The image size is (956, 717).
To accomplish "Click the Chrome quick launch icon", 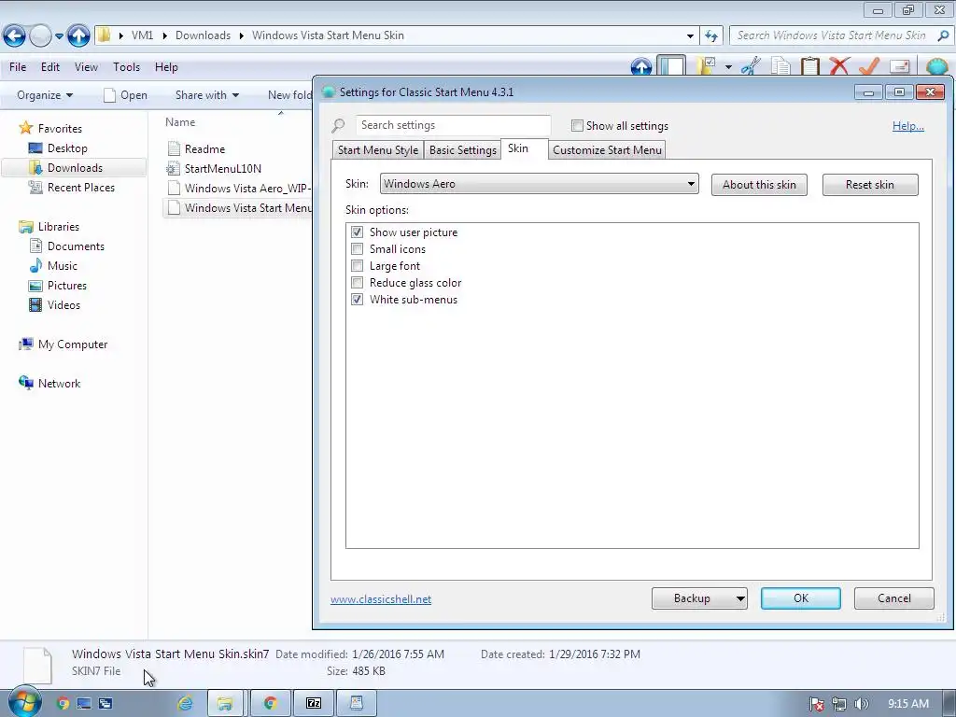I will coord(63,704).
